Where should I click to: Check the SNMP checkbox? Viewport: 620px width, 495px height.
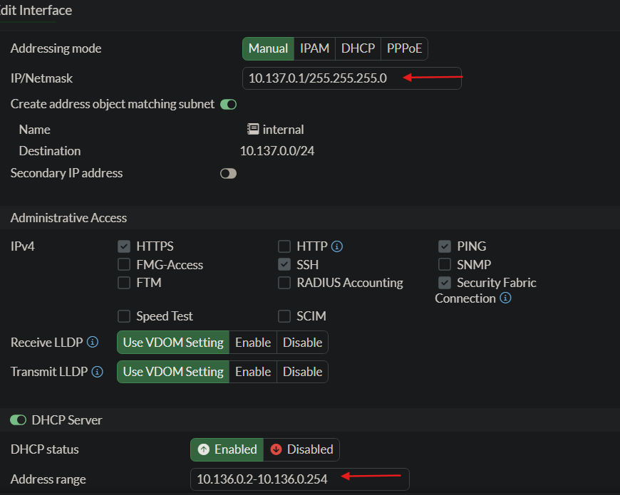pyautogui.click(x=445, y=264)
